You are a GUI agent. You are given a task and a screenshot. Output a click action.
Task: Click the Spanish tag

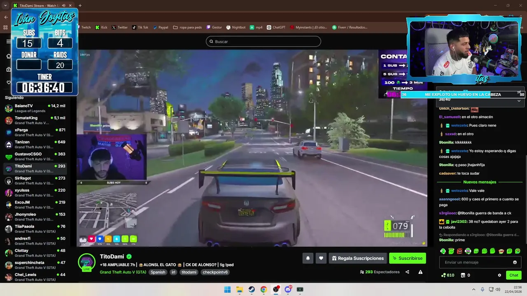tap(158, 272)
